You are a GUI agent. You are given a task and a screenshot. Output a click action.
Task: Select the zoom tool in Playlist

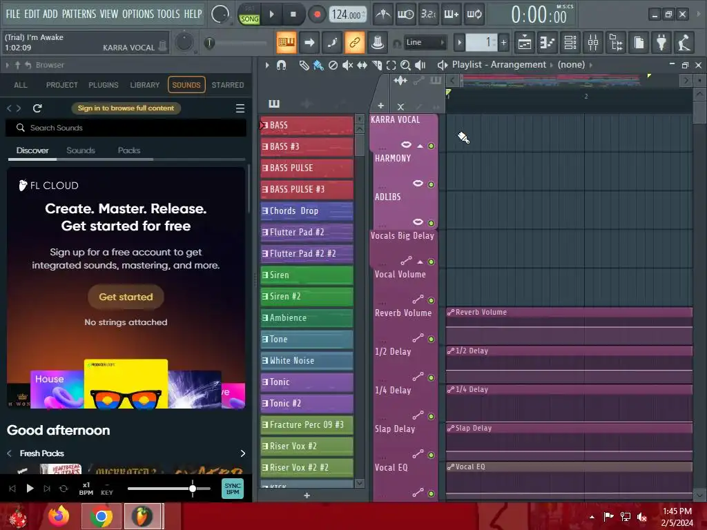[x=405, y=66]
